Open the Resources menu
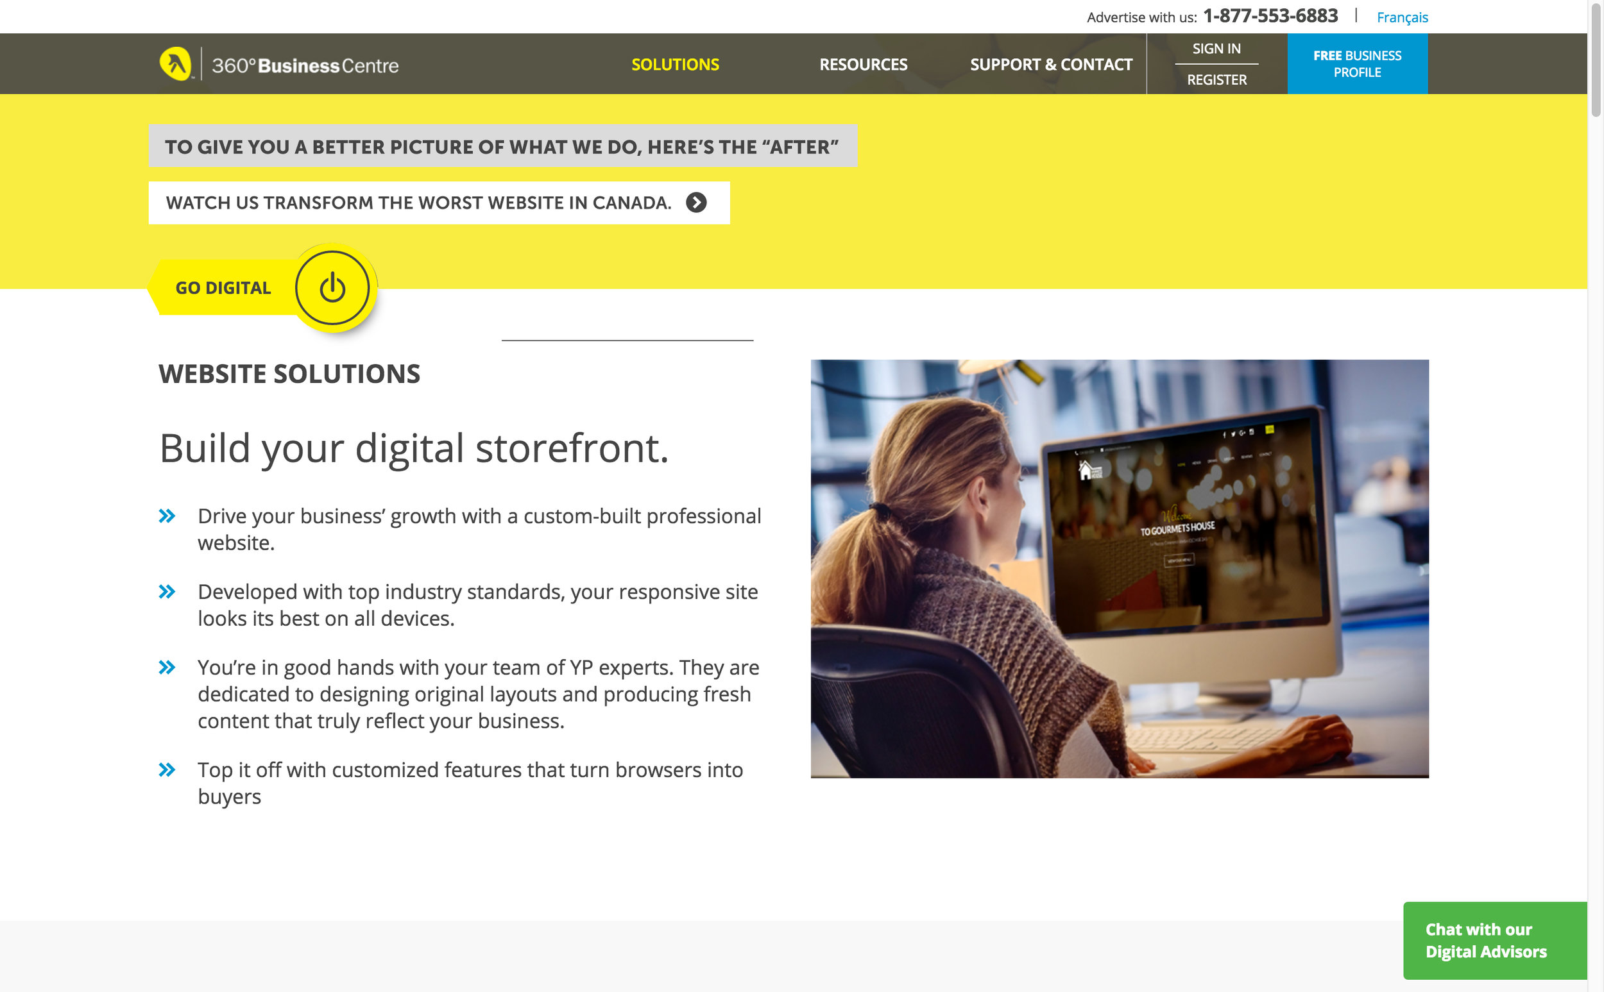 coord(863,64)
